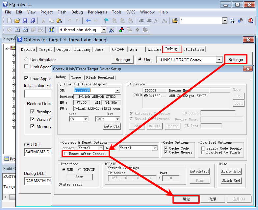Viewport: 258px width, 210px height.
Task: Click the Manage Project Items colored blocks icon
Action: tap(122, 30)
